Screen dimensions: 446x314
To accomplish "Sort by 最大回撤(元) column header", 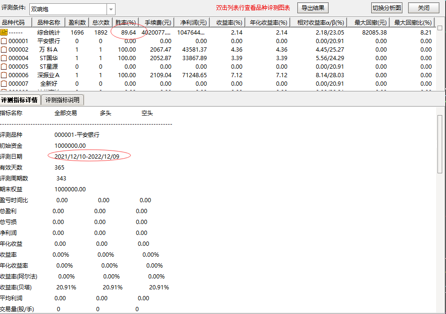I will (x=369, y=22).
